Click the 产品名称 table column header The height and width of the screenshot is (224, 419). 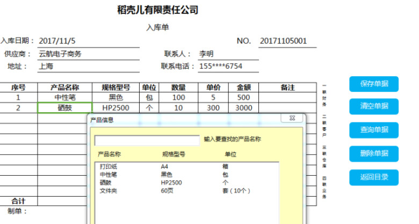point(64,88)
